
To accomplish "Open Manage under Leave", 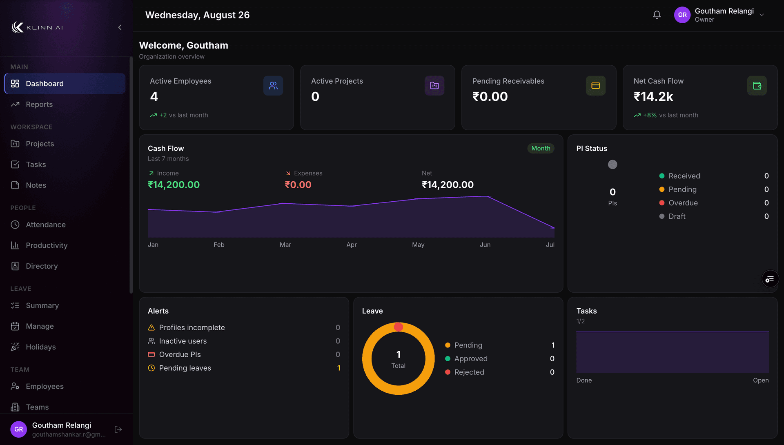I will point(65,326).
